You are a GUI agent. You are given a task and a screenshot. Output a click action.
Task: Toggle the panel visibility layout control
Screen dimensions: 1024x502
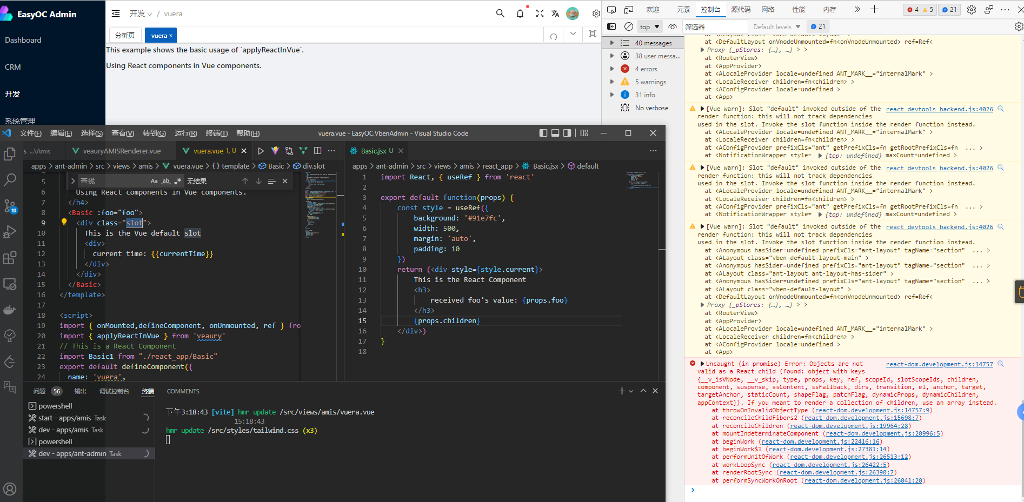555,133
